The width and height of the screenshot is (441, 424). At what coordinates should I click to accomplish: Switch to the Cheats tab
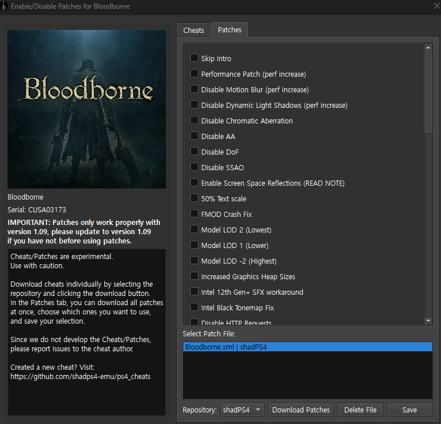194,30
